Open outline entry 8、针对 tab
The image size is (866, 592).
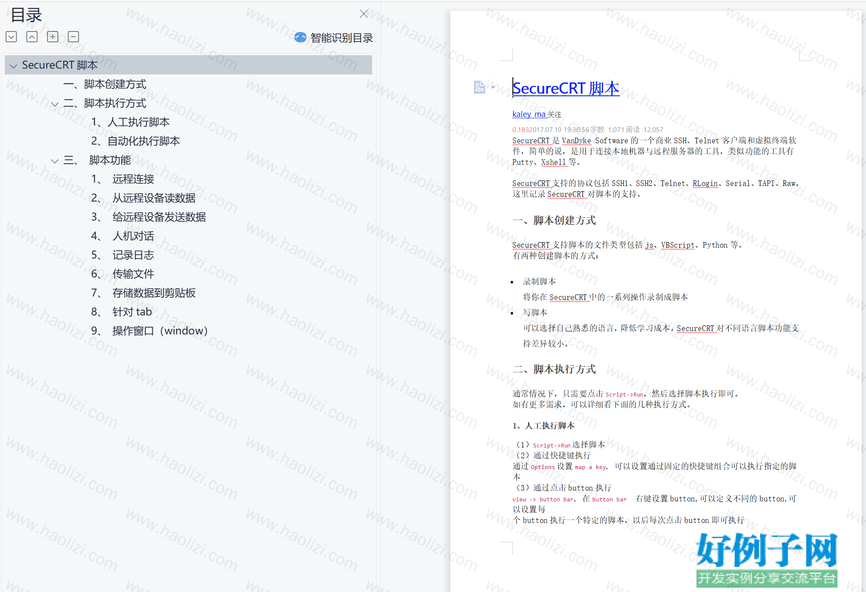(x=121, y=312)
